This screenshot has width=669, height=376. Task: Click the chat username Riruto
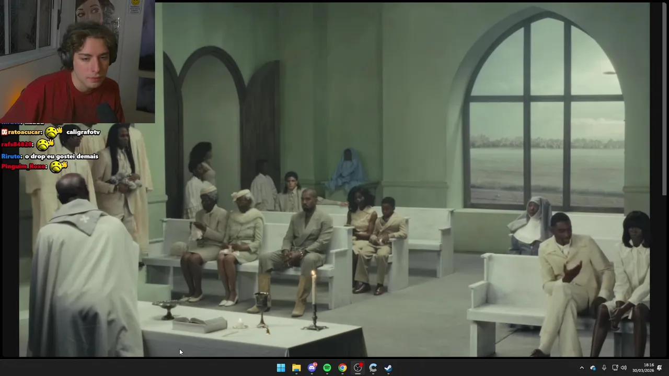[11, 156]
